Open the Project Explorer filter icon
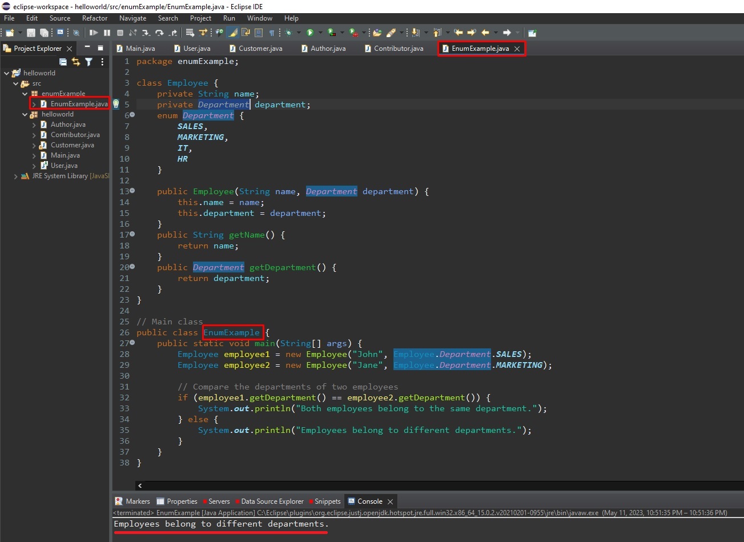 click(89, 62)
